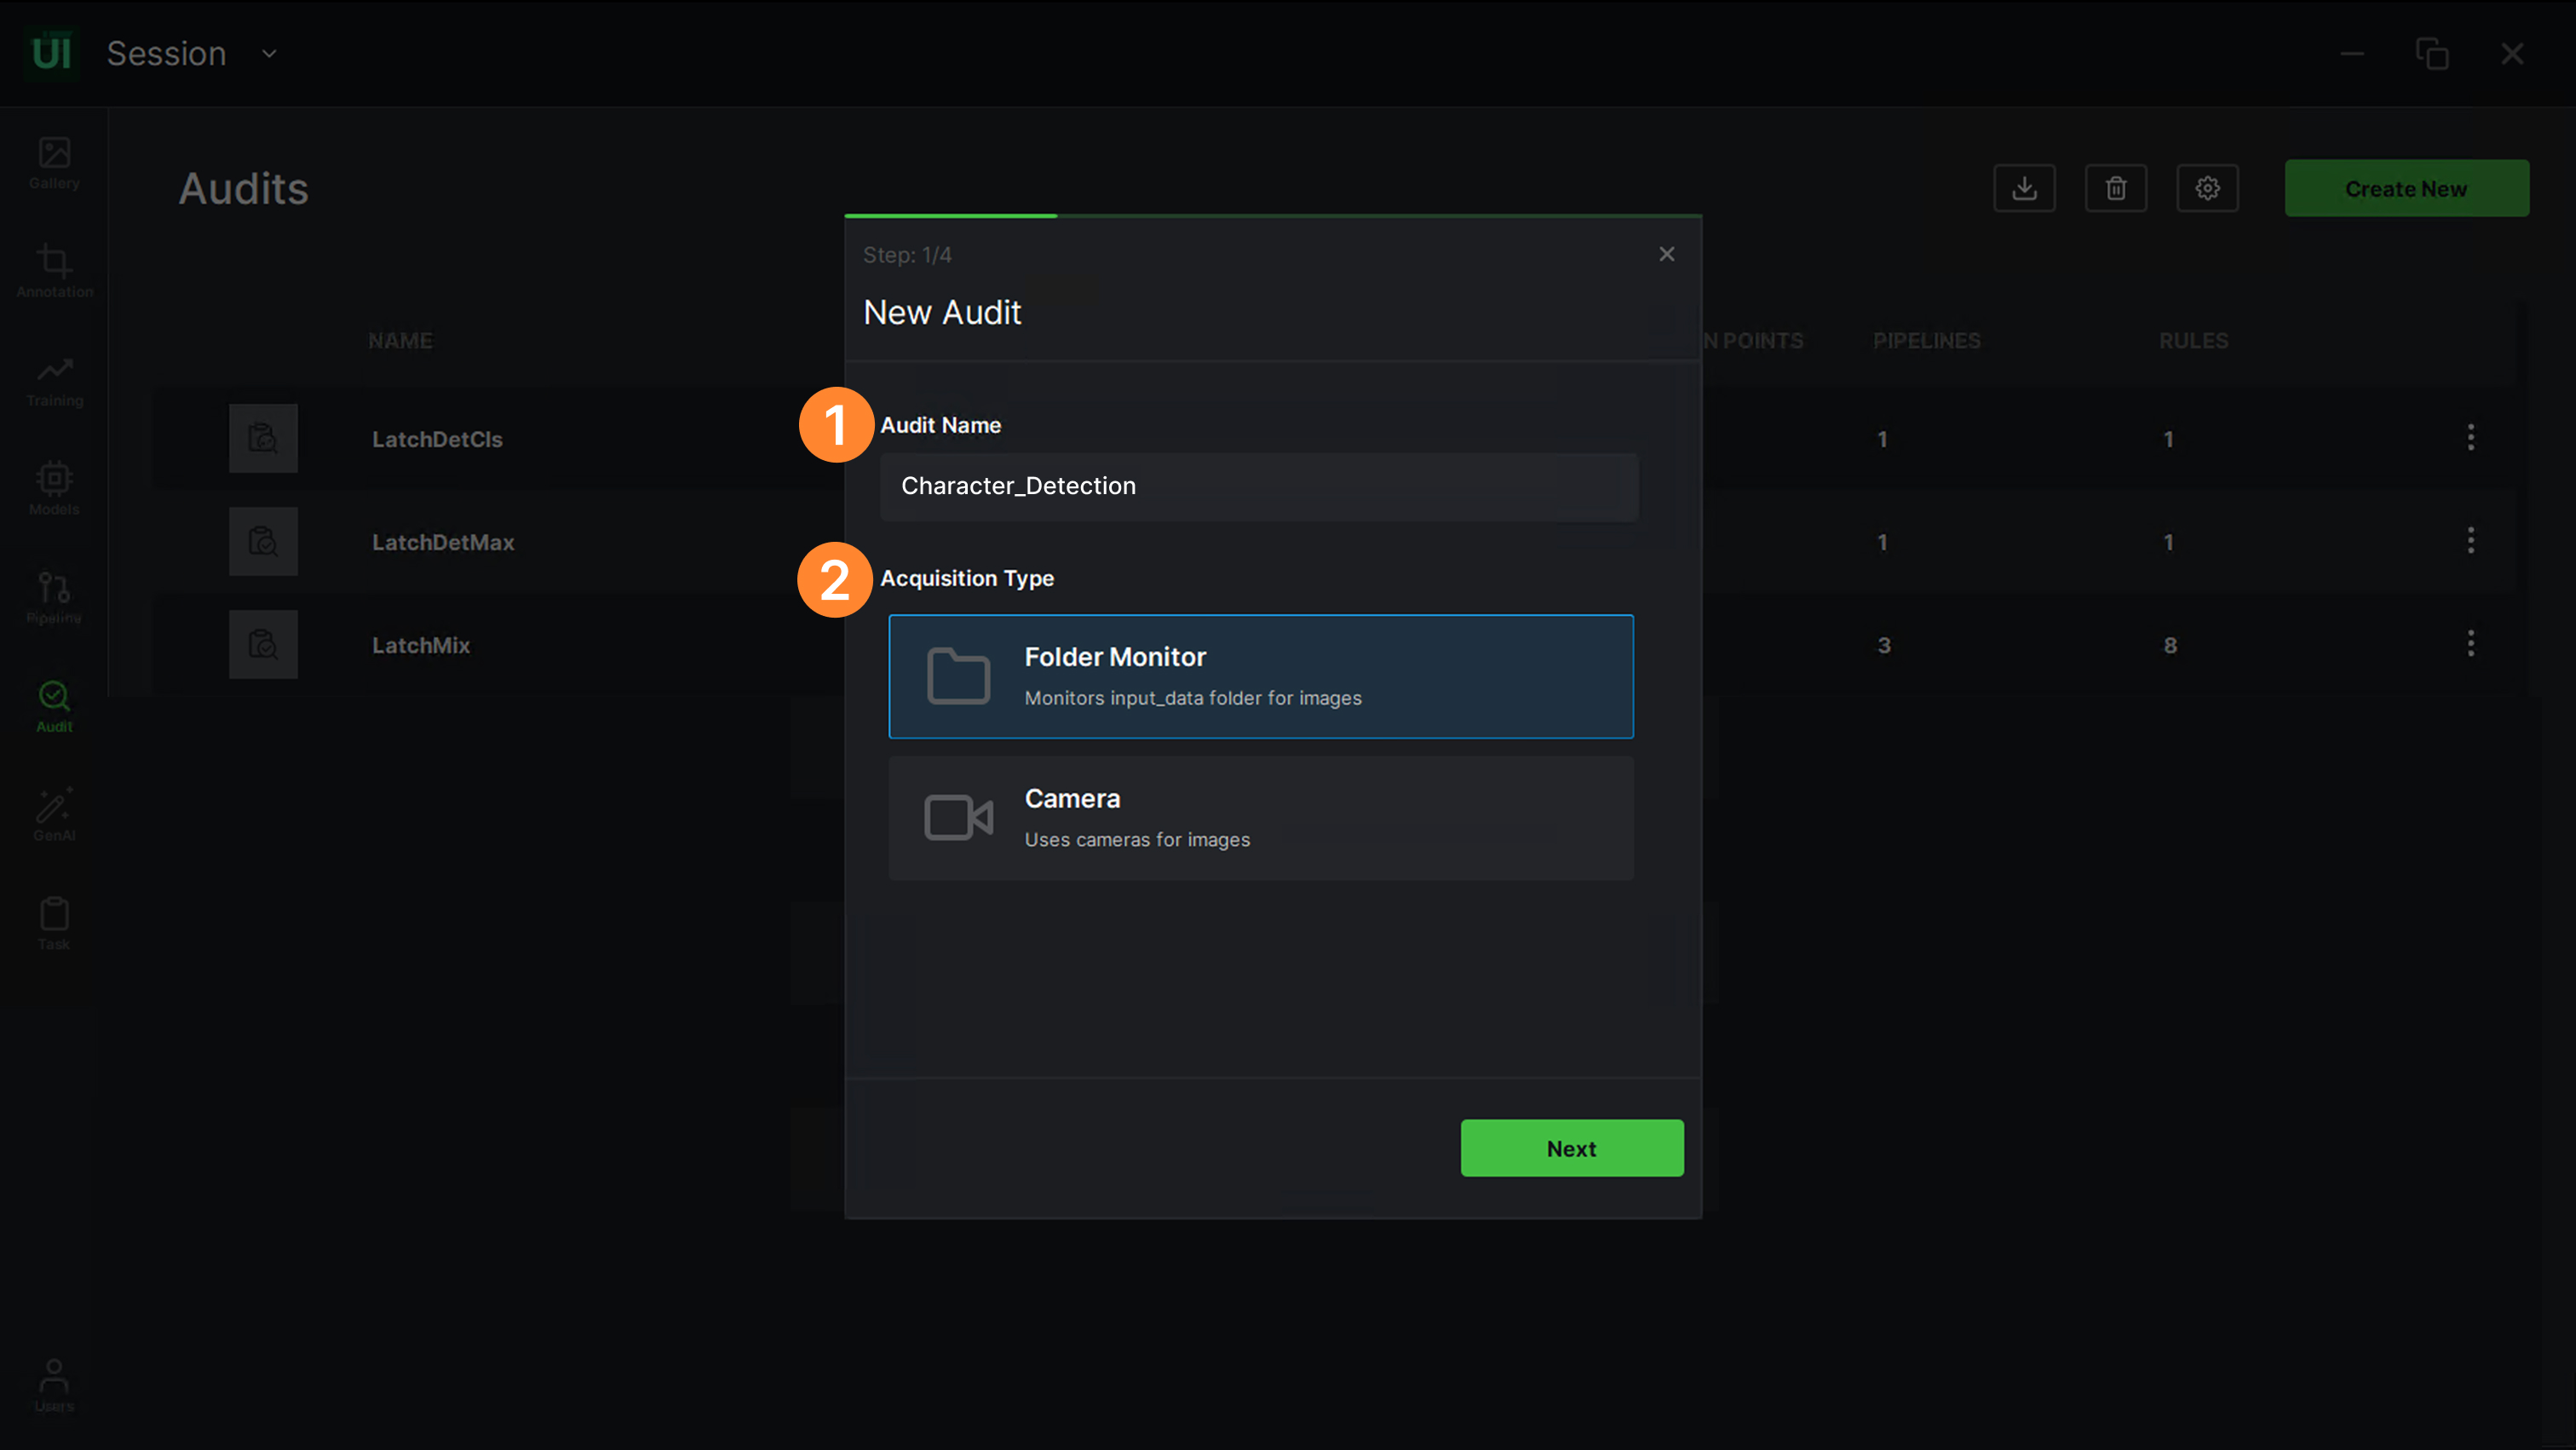Image resolution: width=2576 pixels, height=1450 pixels.
Task: Click the NAME column header
Action: pos(400,340)
